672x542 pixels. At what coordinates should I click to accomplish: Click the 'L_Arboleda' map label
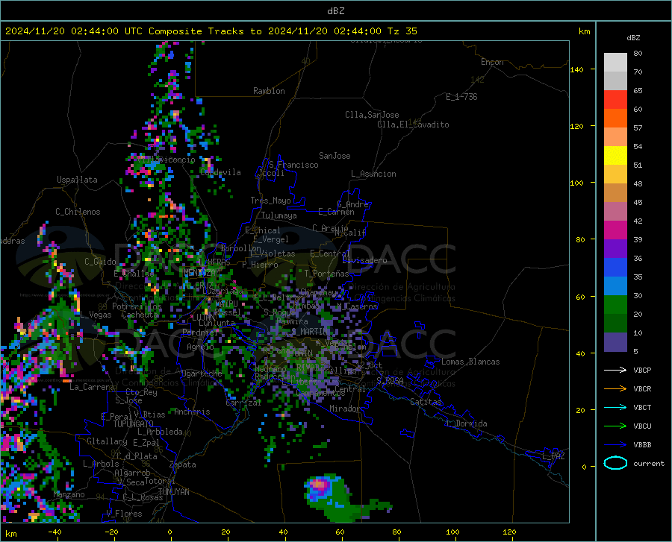pyautogui.click(x=160, y=432)
